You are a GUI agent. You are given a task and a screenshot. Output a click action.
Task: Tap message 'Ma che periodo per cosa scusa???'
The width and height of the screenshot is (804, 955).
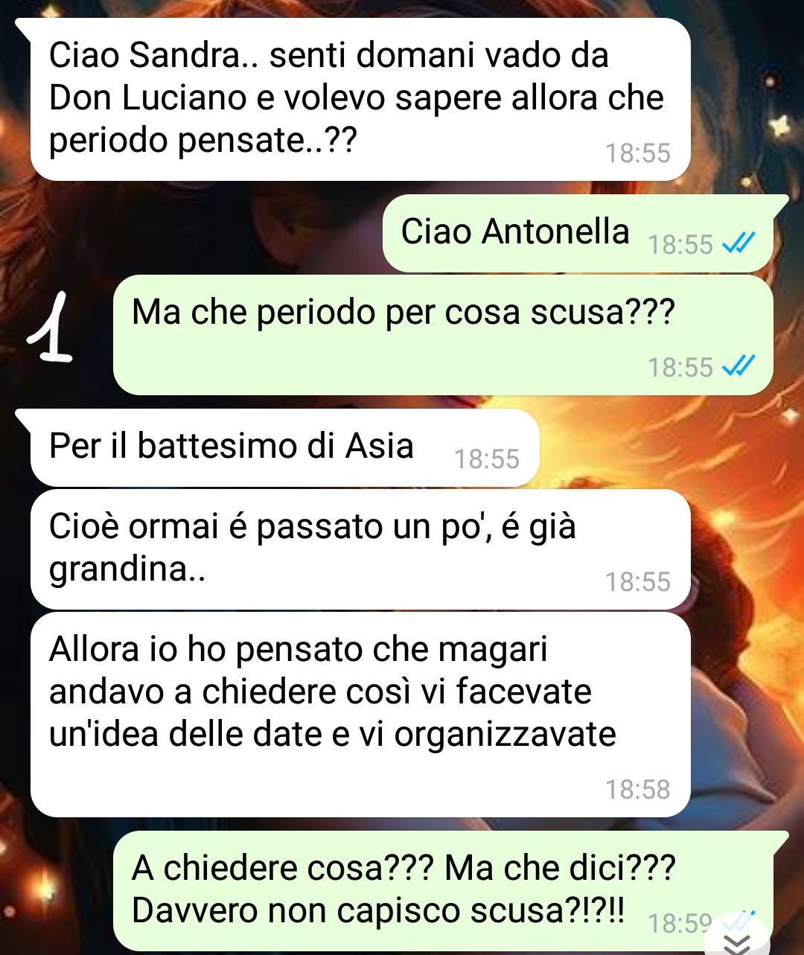tap(443, 335)
